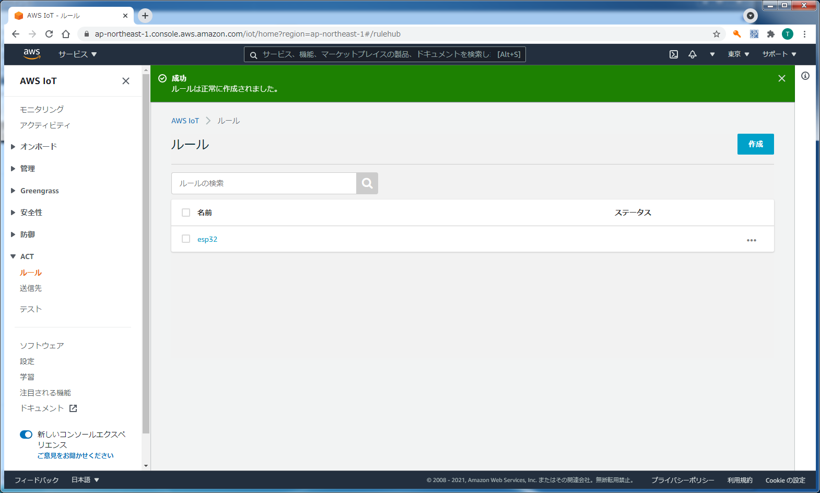Image resolution: width=820 pixels, height=493 pixels.
Task: Open アクティビティ in sidebar
Action: tap(45, 125)
